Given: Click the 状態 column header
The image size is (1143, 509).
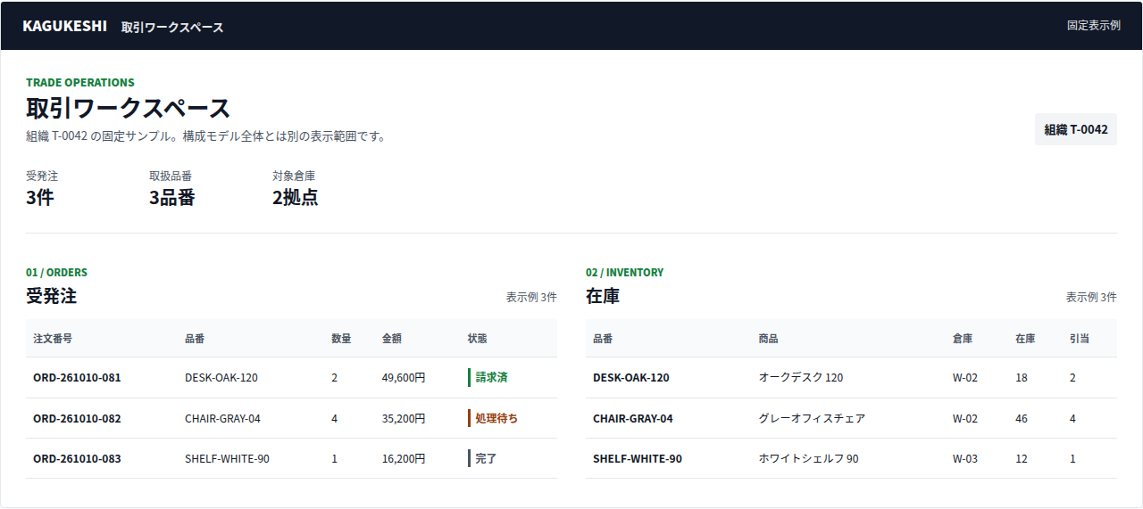Looking at the screenshot, I should point(478,339).
